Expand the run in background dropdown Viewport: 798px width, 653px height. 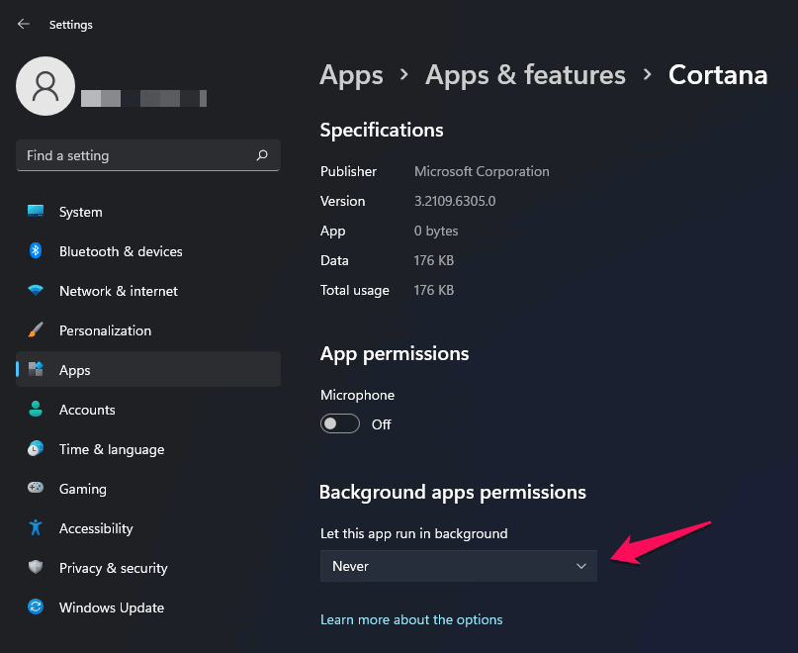click(x=459, y=566)
